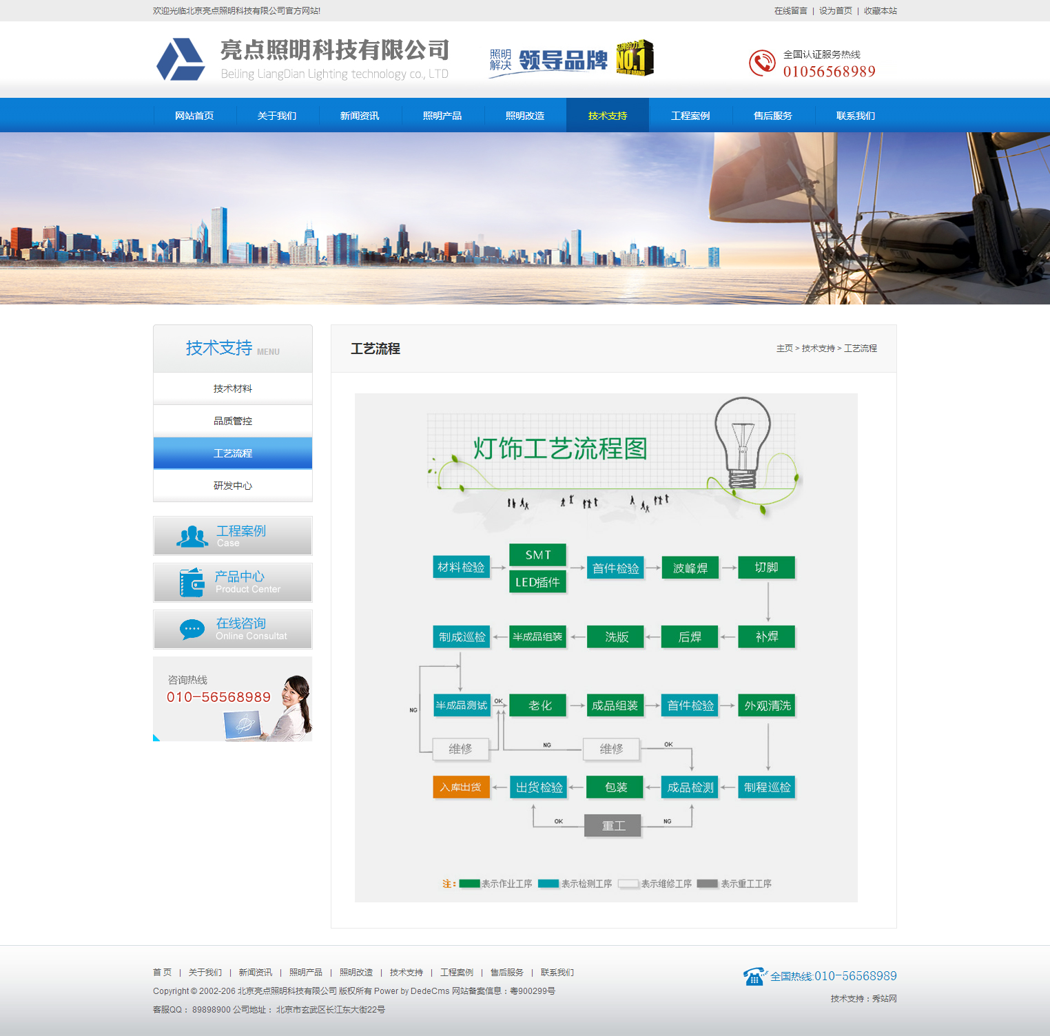Click the green legend swatch for 作业工序
The height and width of the screenshot is (1036, 1050).
469,884
